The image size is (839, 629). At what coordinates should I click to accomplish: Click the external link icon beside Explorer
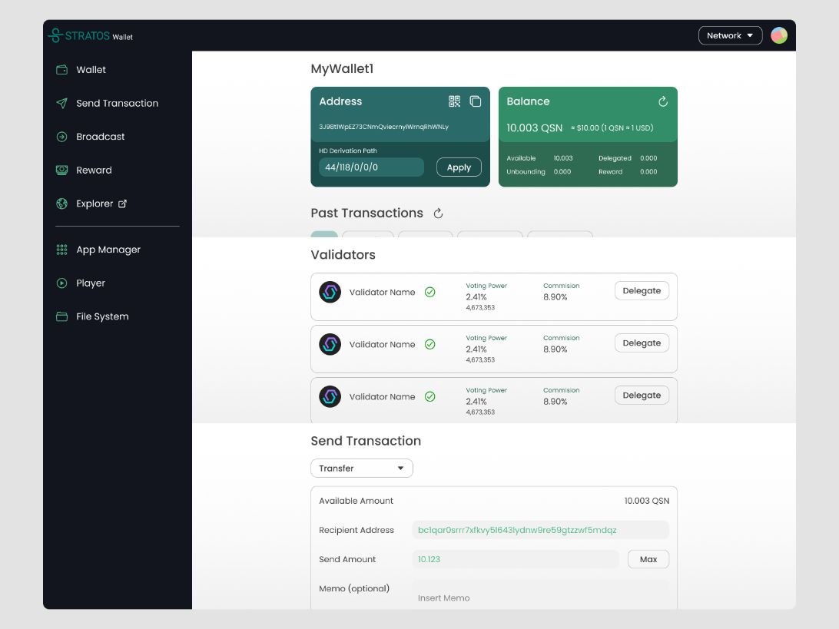click(x=122, y=204)
